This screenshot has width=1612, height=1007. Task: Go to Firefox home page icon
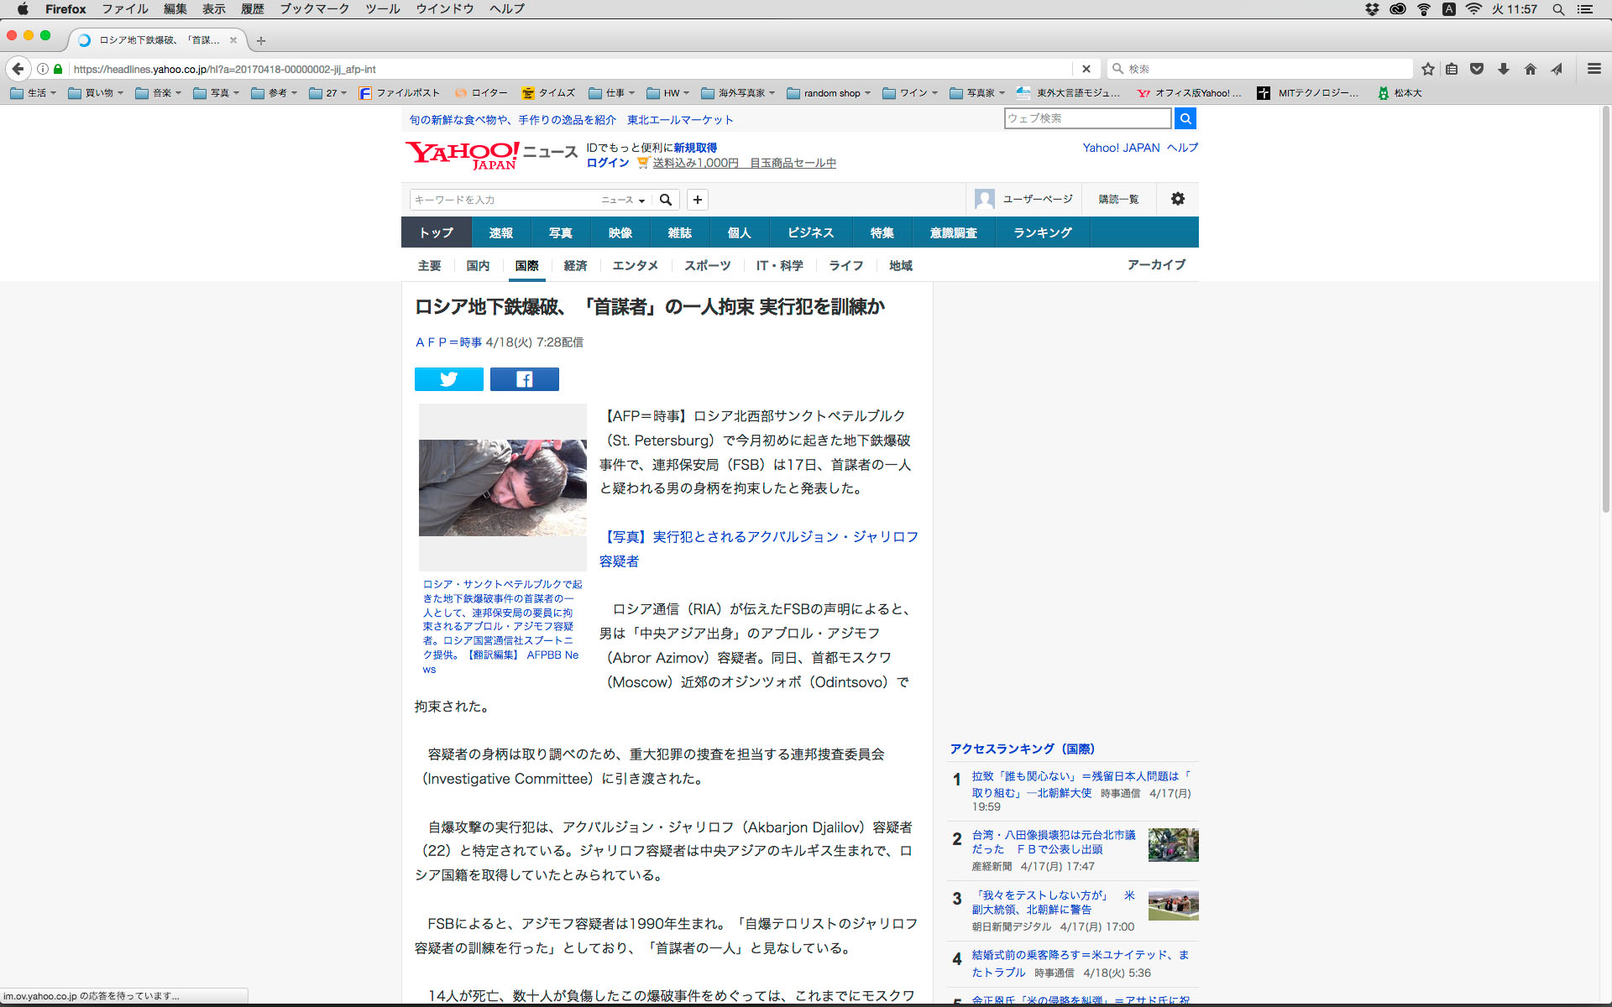[1531, 69]
